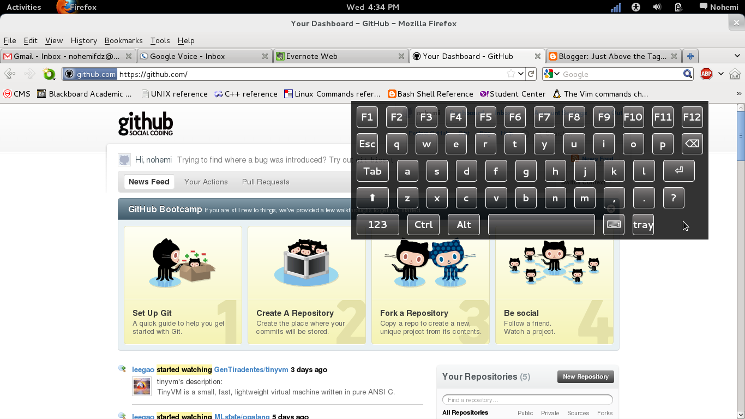Bookmark this page with the star icon
The width and height of the screenshot is (745, 419).
(x=511, y=74)
